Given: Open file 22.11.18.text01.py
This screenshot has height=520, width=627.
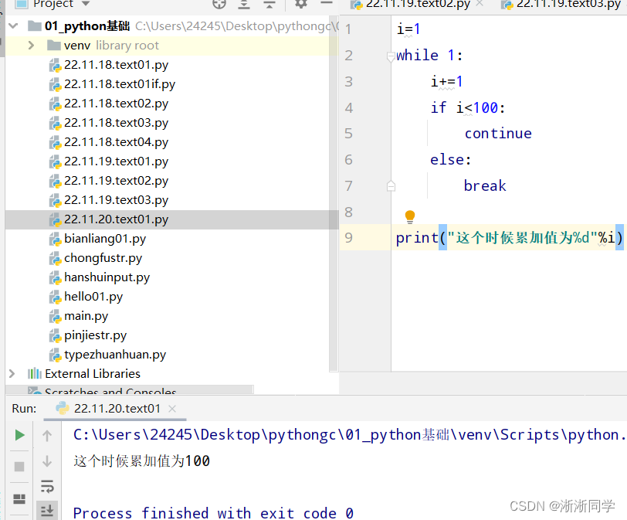Looking at the screenshot, I should click(x=116, y=65).
